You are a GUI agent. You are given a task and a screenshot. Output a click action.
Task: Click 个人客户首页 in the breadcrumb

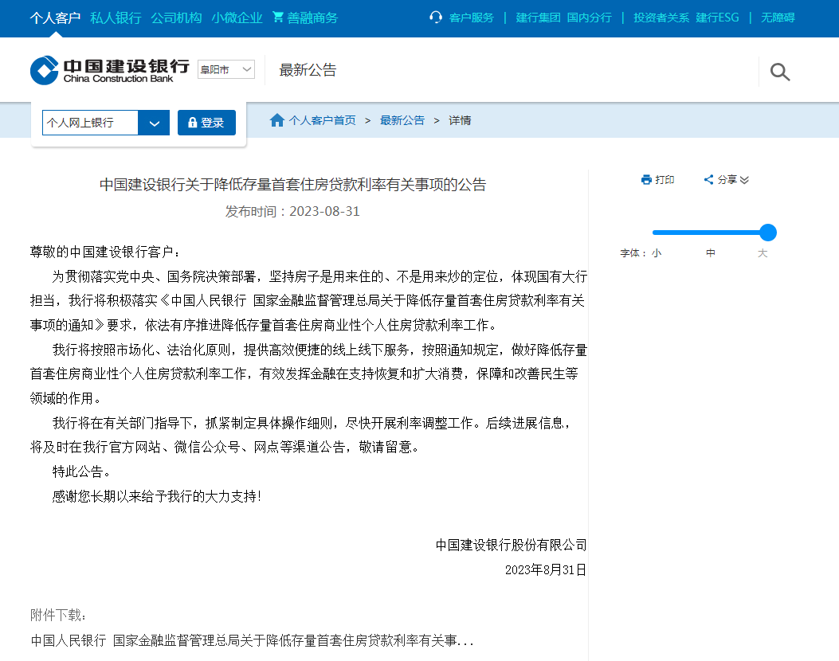[x=322, y=119]
